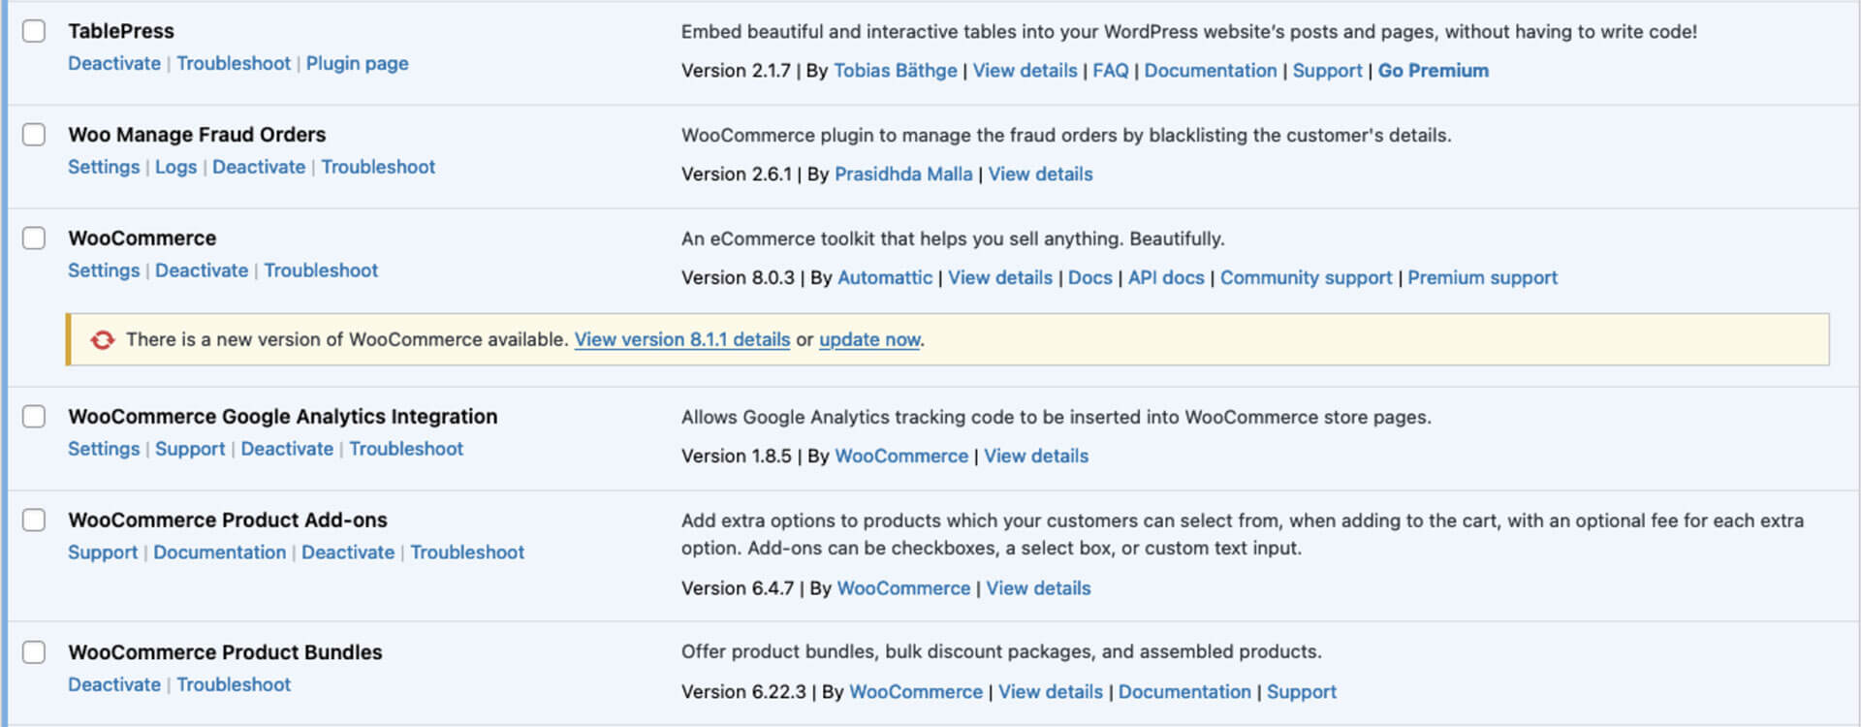Open WooCommerce plugin Settings

[104, 270]
